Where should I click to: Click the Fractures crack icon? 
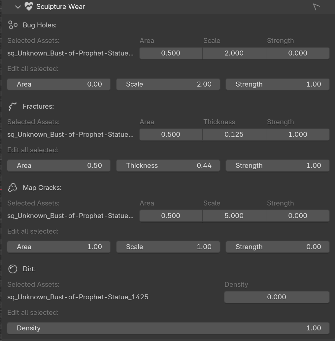point(13,106)
